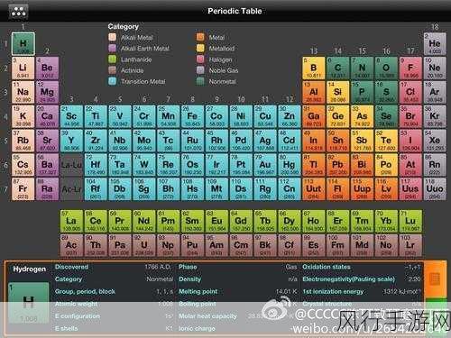This screenshot has width=451, height=338.
Task: Select the Iron (Fe) element tile
Action: [x=192, y=116]
